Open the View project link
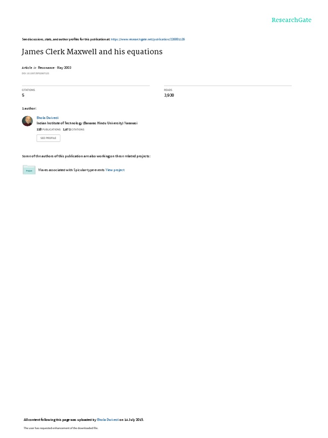Viewport: 328px width, 438px height. coord(115,170)
